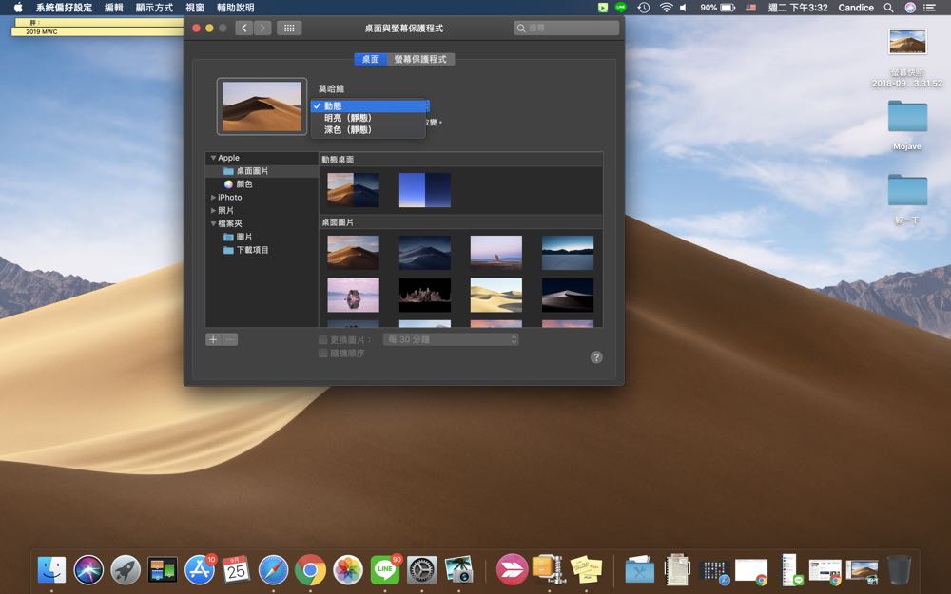Viewport: 951px width, 594px height.
Task: Toggle the 隨機順序 checkbox
Action: click(x=323, y=353)
